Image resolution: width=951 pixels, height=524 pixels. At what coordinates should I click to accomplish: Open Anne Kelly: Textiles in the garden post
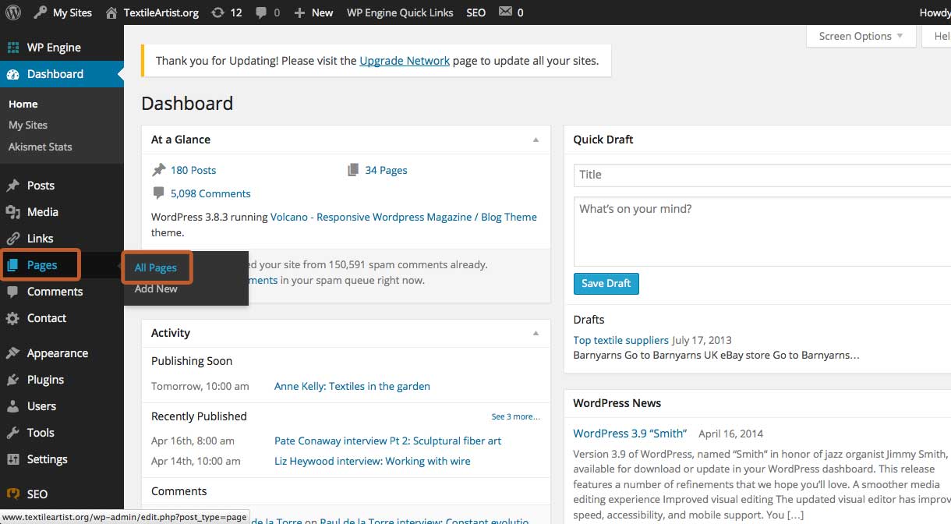(x=352, y=386)
